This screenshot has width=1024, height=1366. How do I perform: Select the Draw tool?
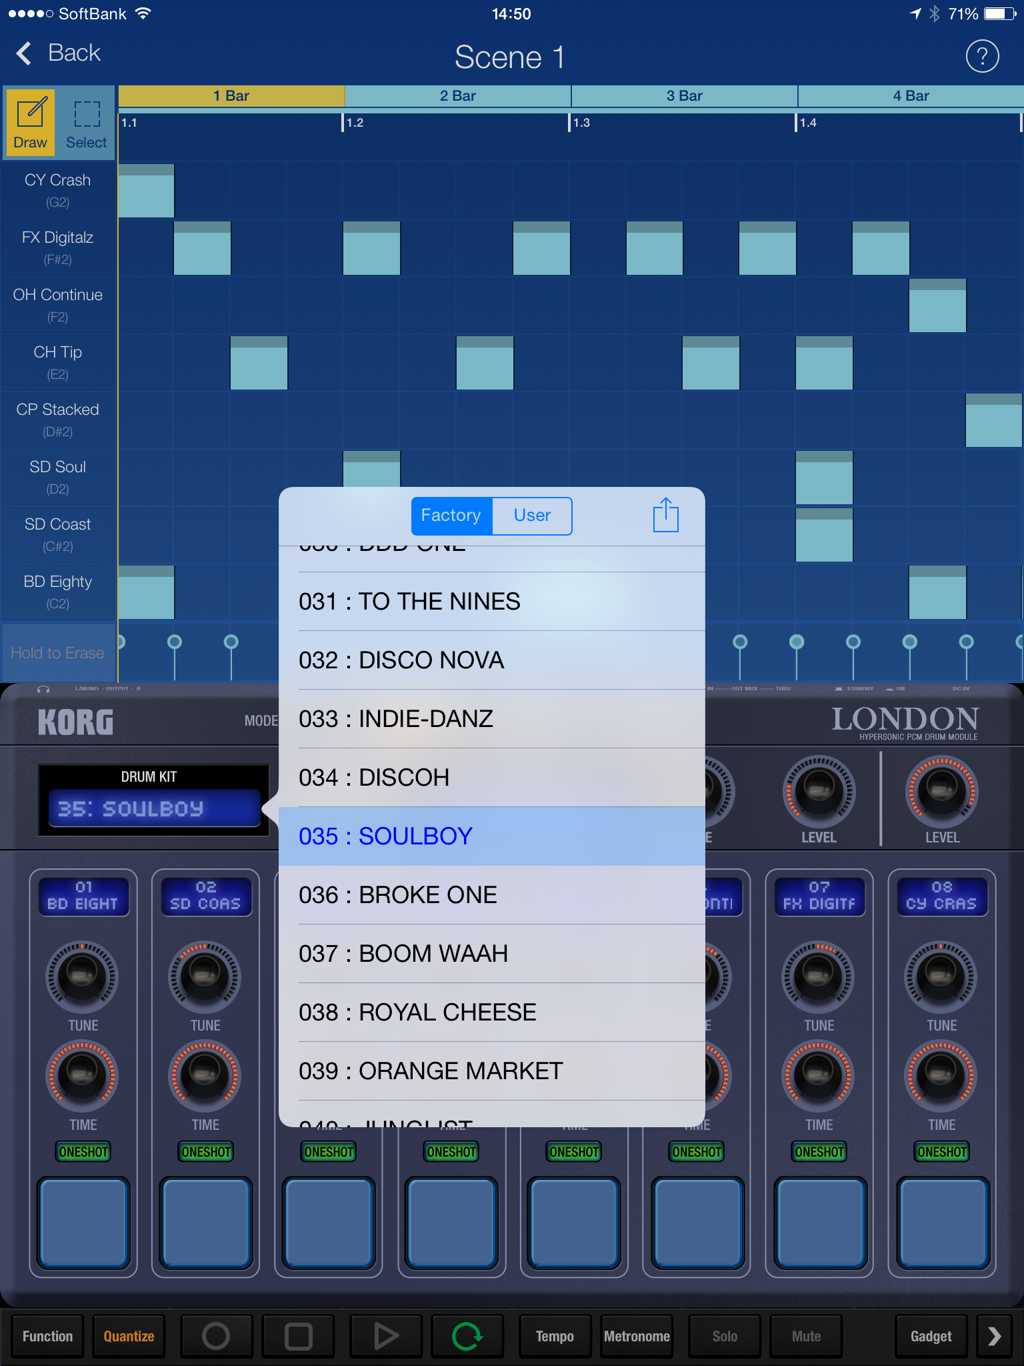point(30,123)
